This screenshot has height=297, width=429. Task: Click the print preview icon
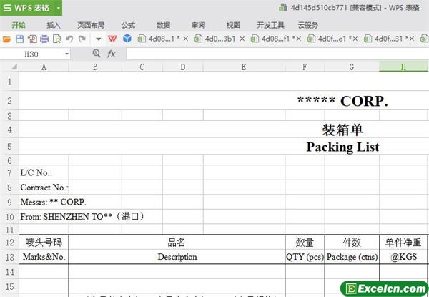[56, 39]
